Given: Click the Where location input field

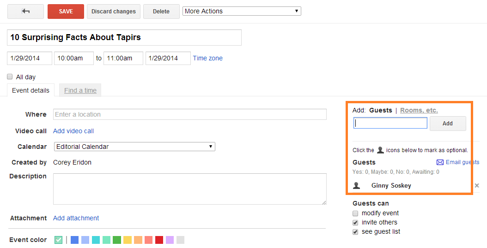Looking at the screenshot, I should [189, 114].
